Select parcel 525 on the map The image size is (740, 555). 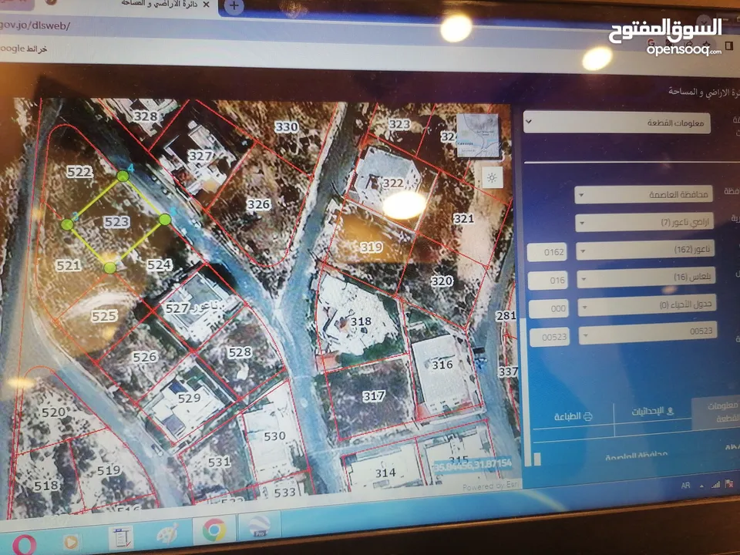point(104,316)
